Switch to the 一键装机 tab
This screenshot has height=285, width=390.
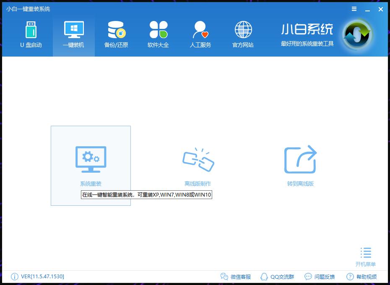[x=73, y=34]
